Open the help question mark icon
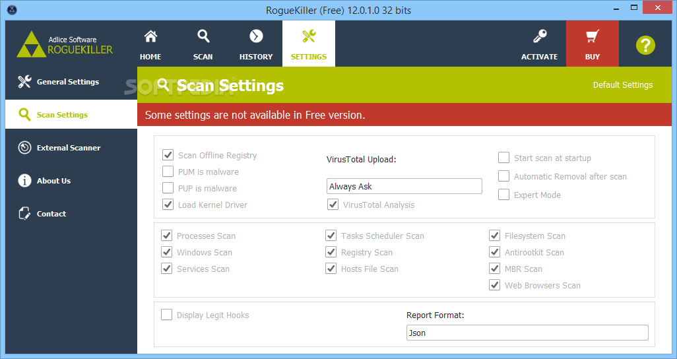The width and height of the screenshot is (677, 359). pyautogui.click(x=645, y=46)
